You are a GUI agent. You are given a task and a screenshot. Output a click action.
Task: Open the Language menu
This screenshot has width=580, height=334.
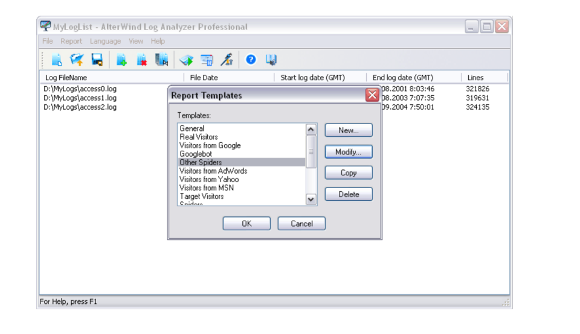(x=105, y=42)
